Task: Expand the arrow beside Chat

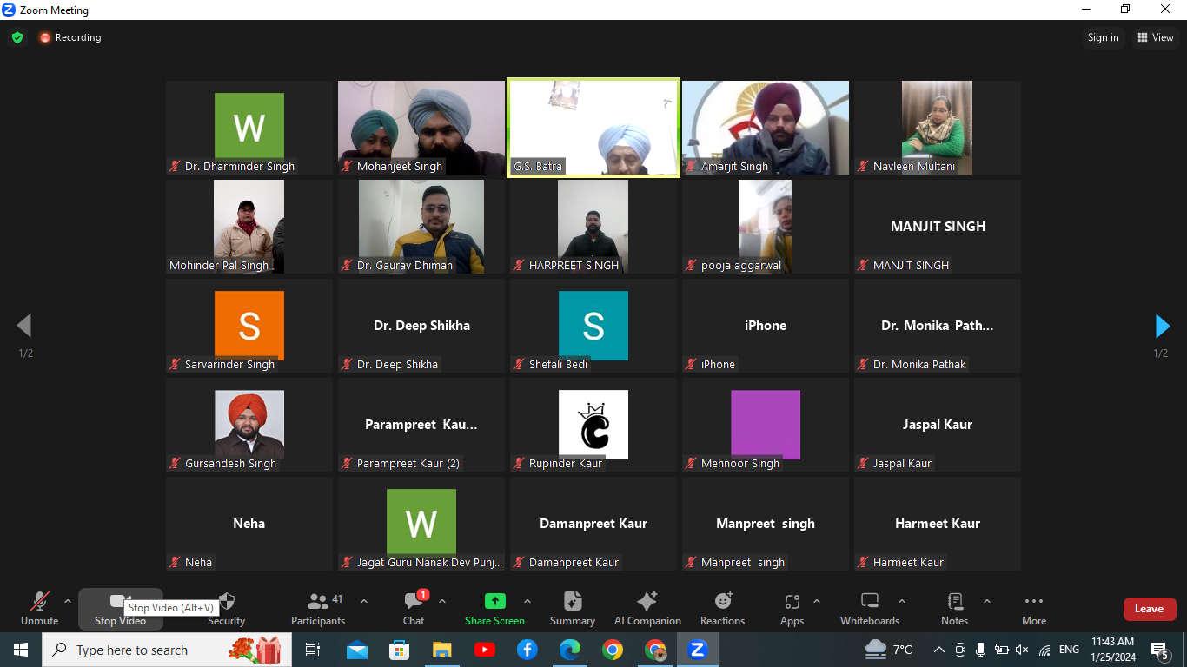Action: [x=441, y=601]
